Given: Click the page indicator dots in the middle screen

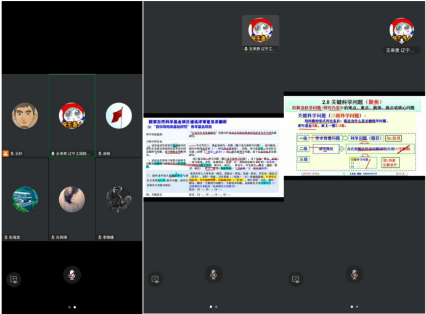Looking at the screenshot, I should tap(213, 307).
